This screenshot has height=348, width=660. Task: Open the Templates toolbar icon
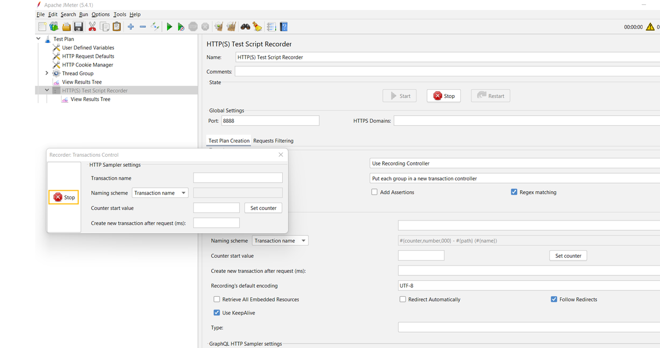[x=54, y=26]
